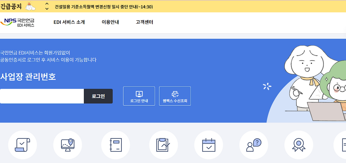
Task: Open the notebook quick menu icon
Action: pyautogui.click(x=115, y=145)
